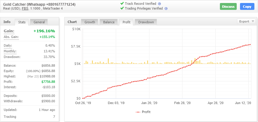258x122 pixels.
Task: Click the green Discuss button
Action: [228, 7]
